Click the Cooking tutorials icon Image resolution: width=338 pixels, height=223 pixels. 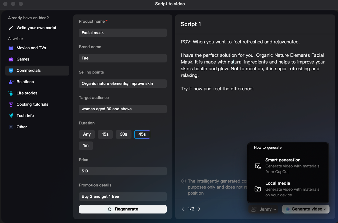(11, 104)
